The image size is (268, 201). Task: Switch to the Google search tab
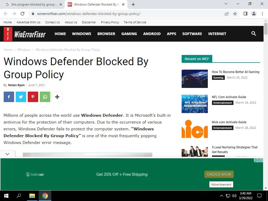click(32, 4)
